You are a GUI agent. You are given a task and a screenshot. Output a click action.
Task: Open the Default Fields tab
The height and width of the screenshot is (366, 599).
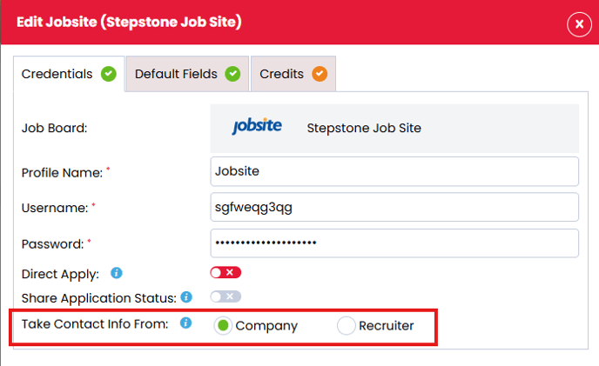pyautogui.click(x=177, y=74)
